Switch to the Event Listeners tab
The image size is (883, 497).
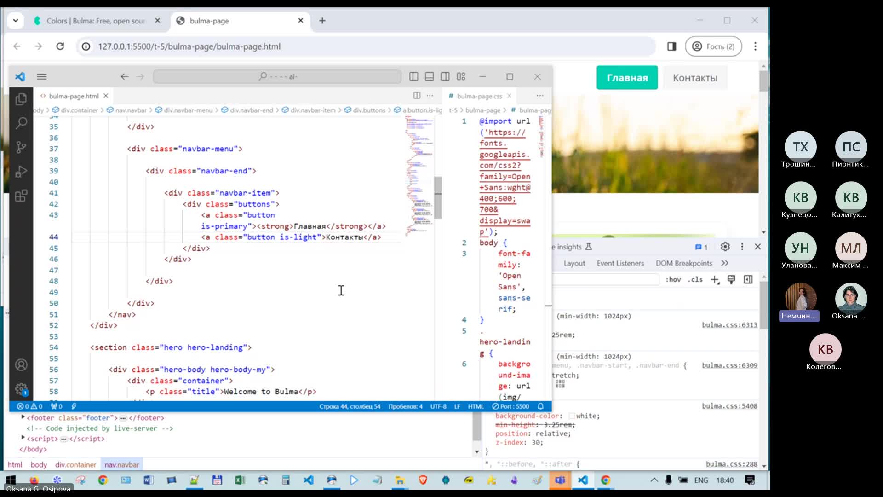tap(620, 263)
